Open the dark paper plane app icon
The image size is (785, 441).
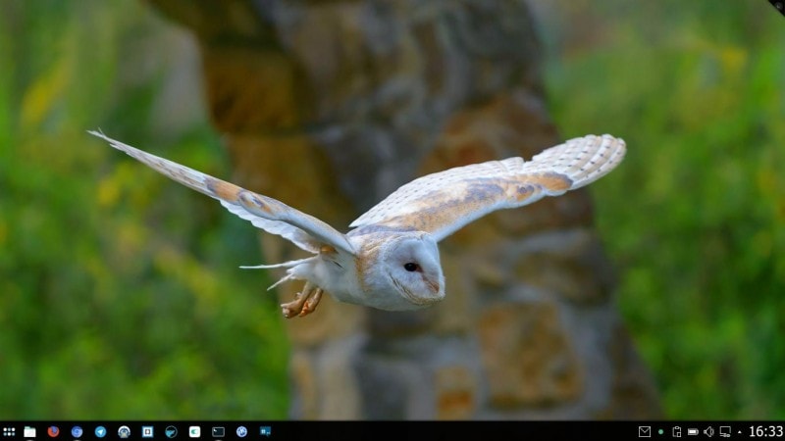171,431
